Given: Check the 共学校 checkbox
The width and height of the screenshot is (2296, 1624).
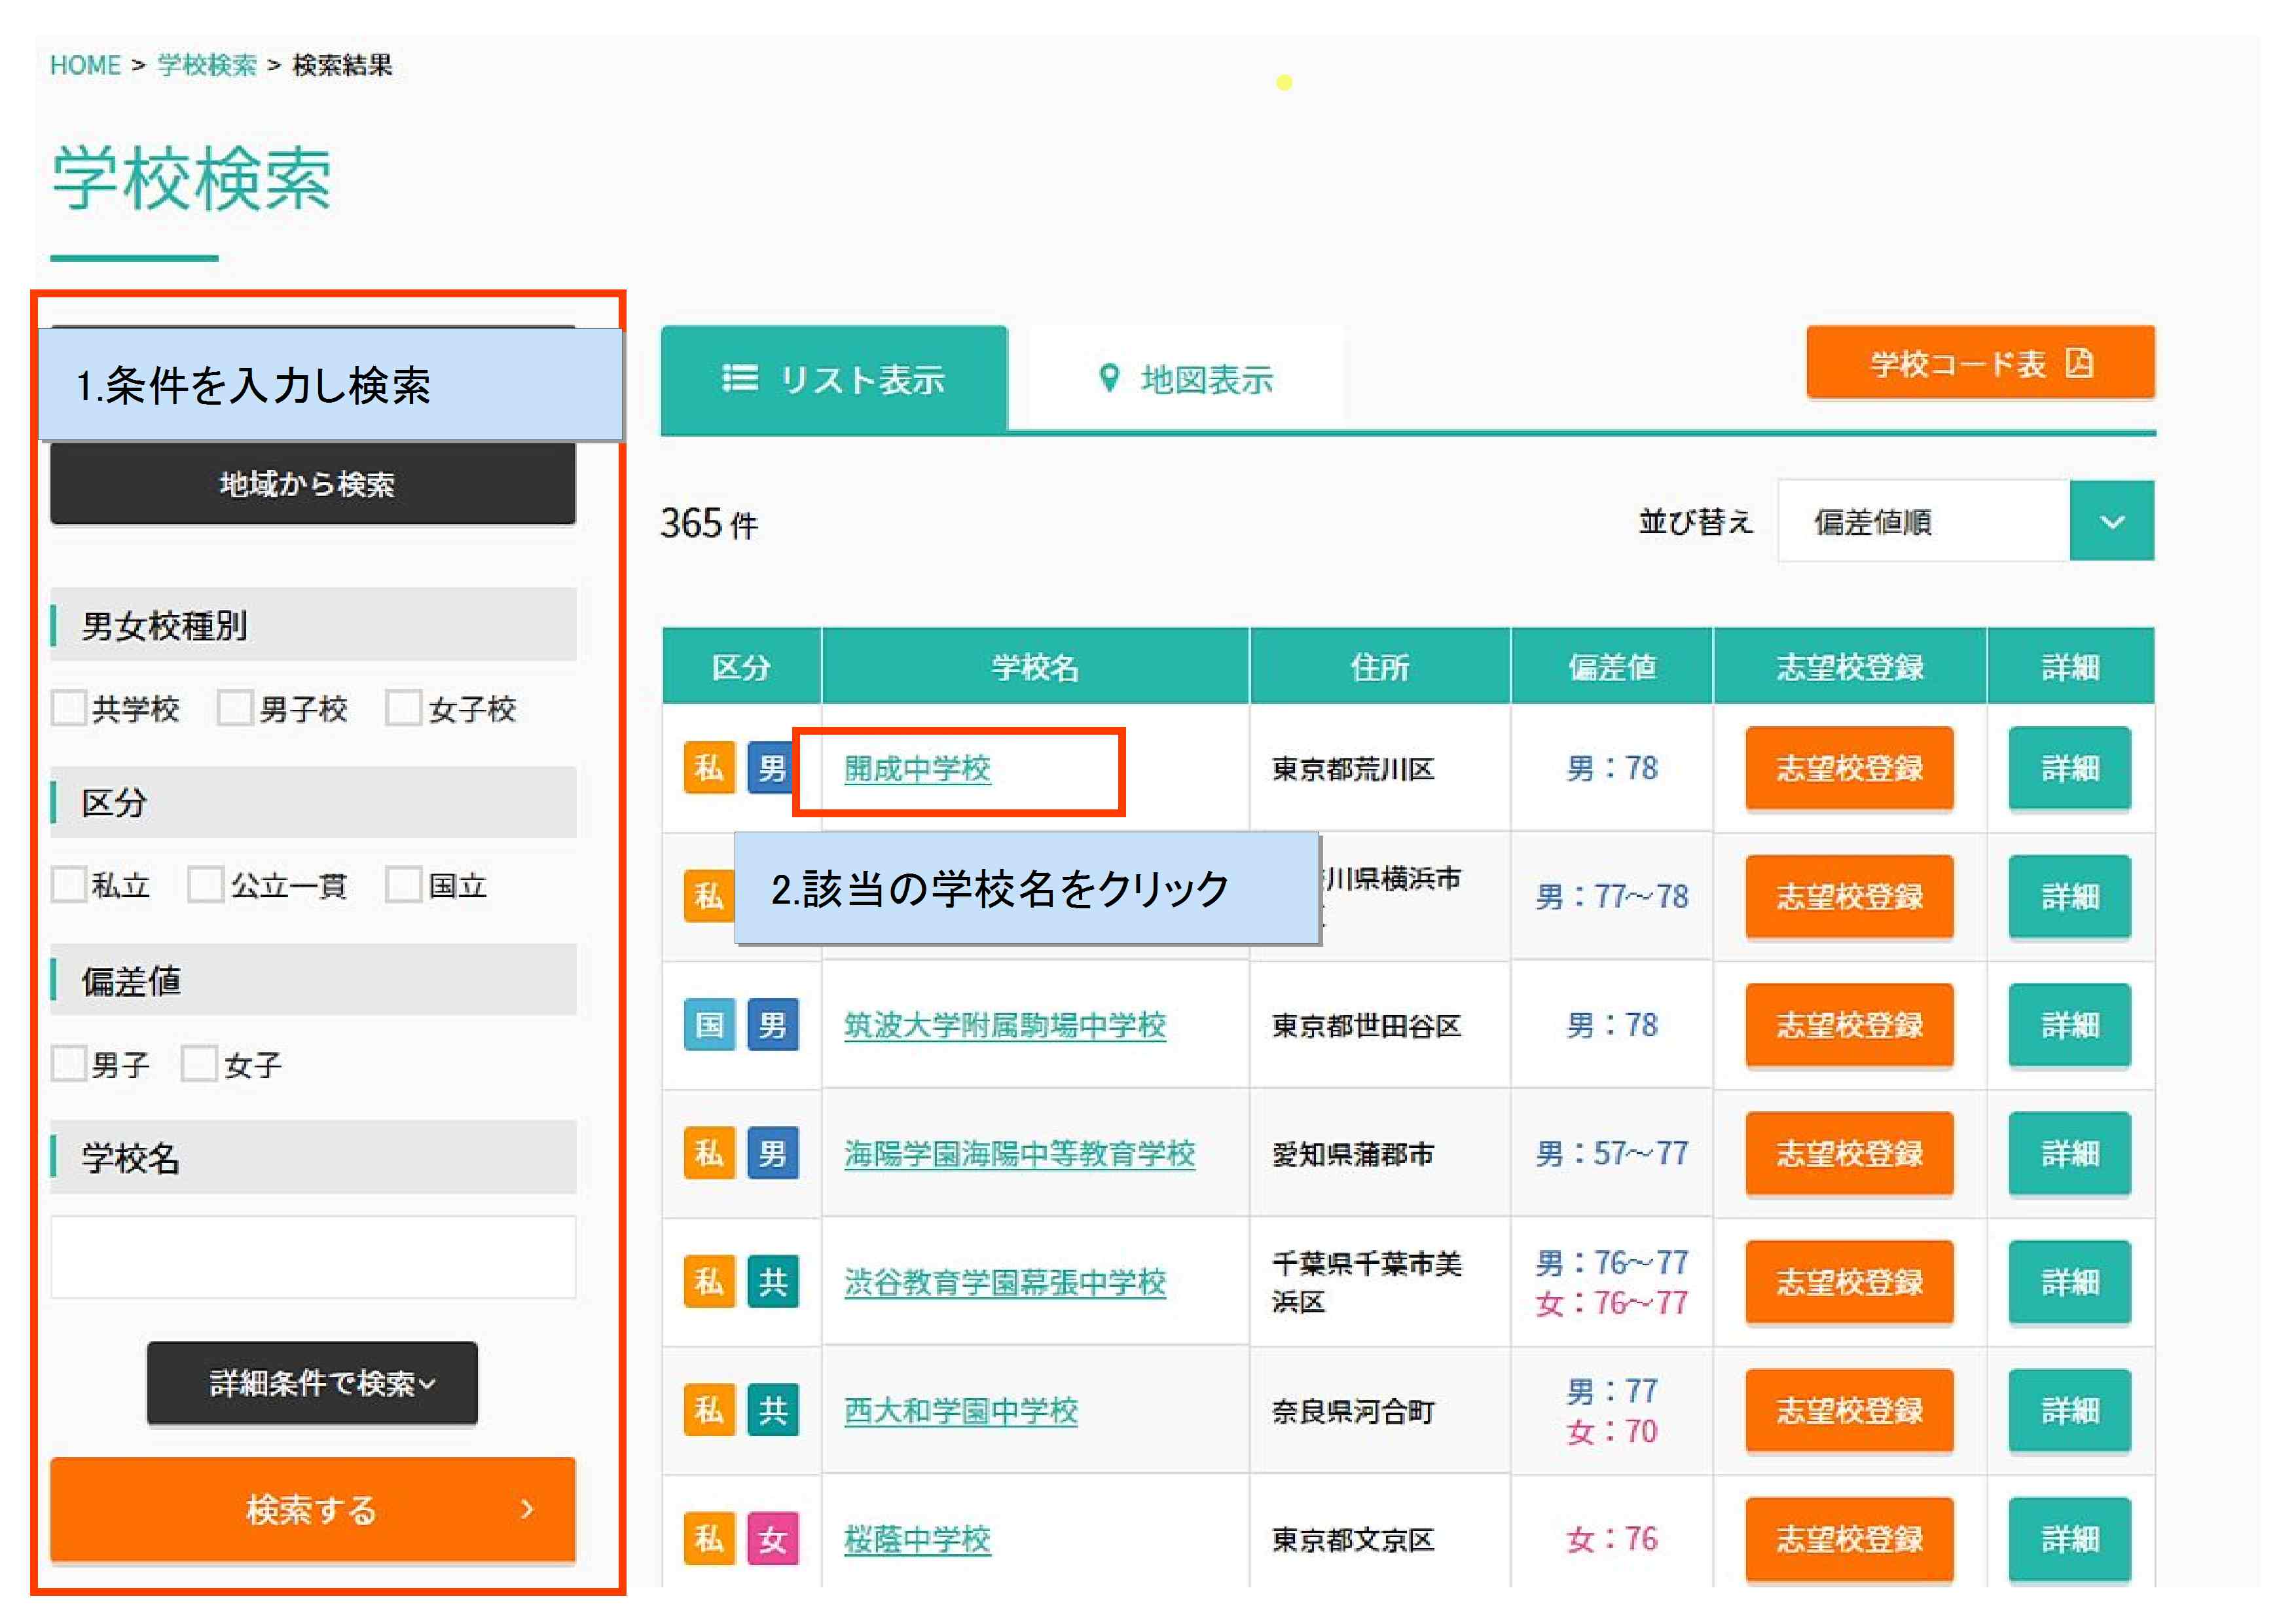Looking at the screenshot, I should coord(69,708).
